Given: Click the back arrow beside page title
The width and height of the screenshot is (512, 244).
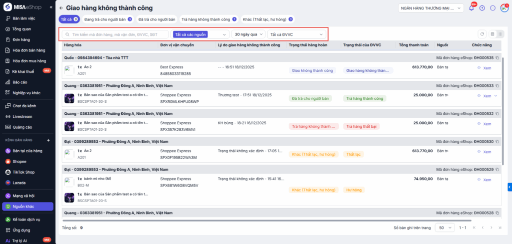Looking at the screenshot, I should tap(61, 8).
